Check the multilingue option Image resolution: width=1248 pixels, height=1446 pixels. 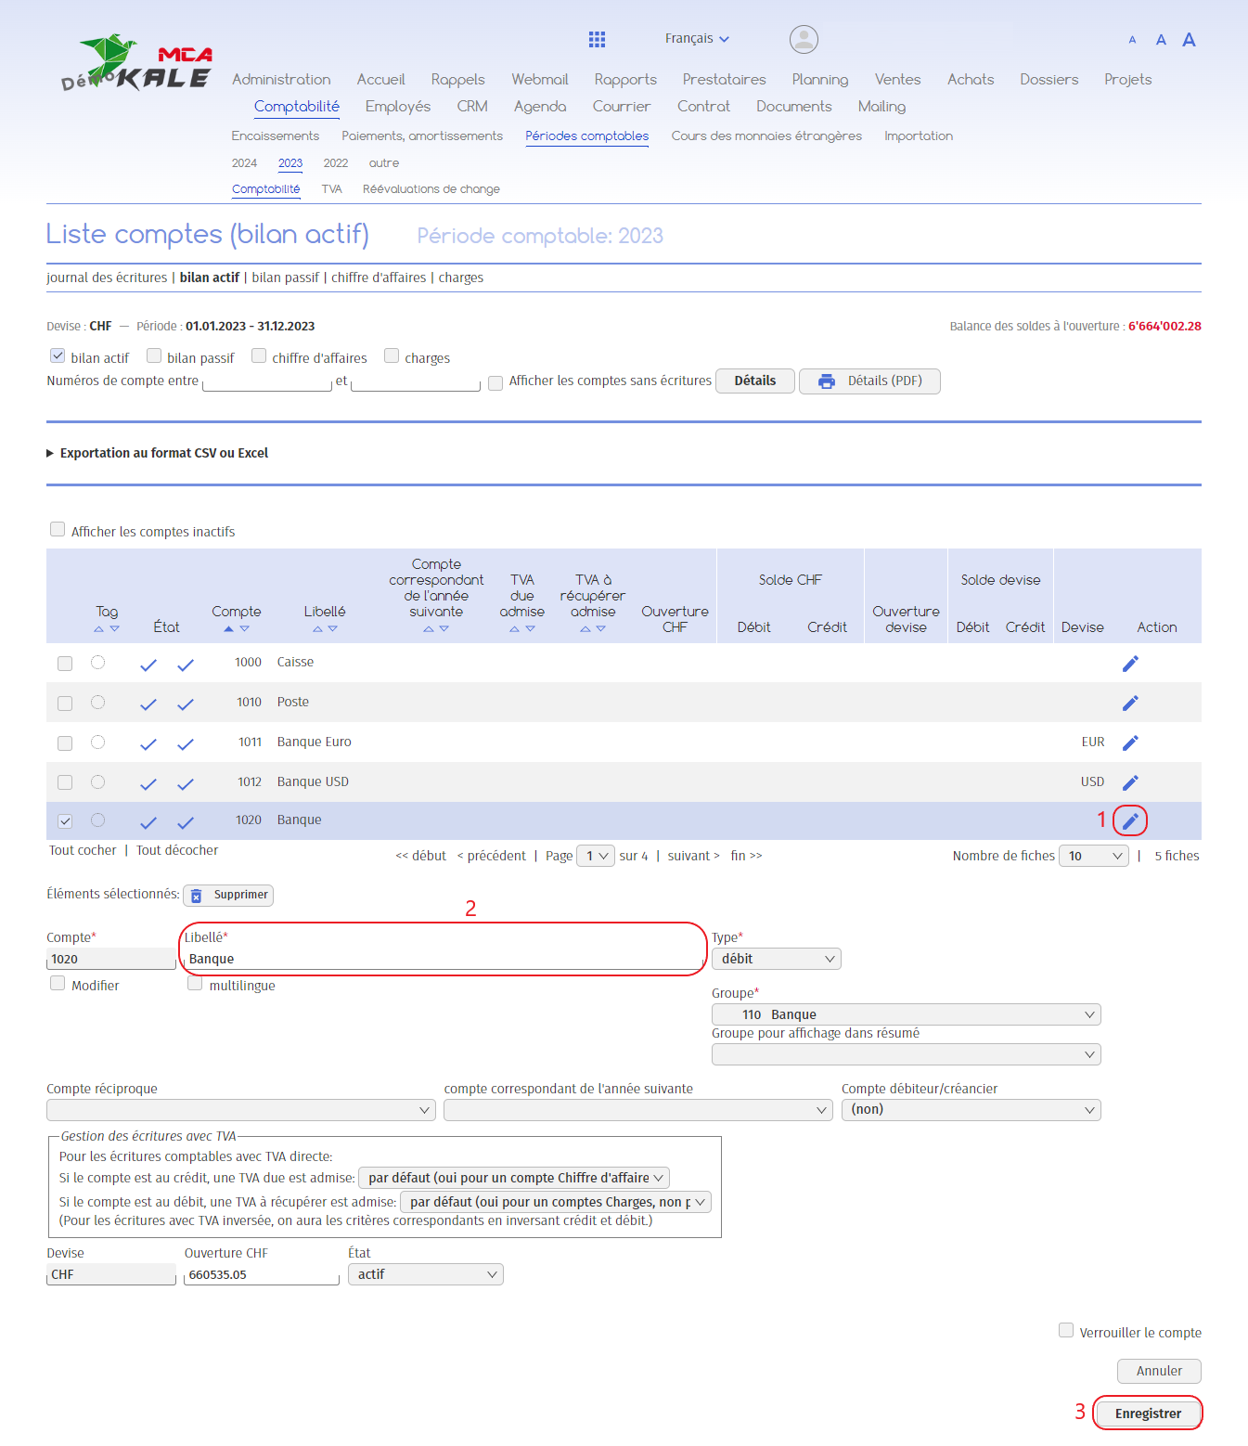[x=195, y=984]
